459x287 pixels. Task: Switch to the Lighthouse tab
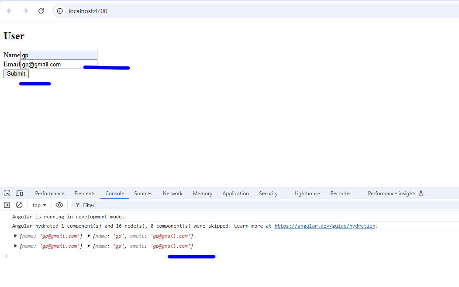307,194
